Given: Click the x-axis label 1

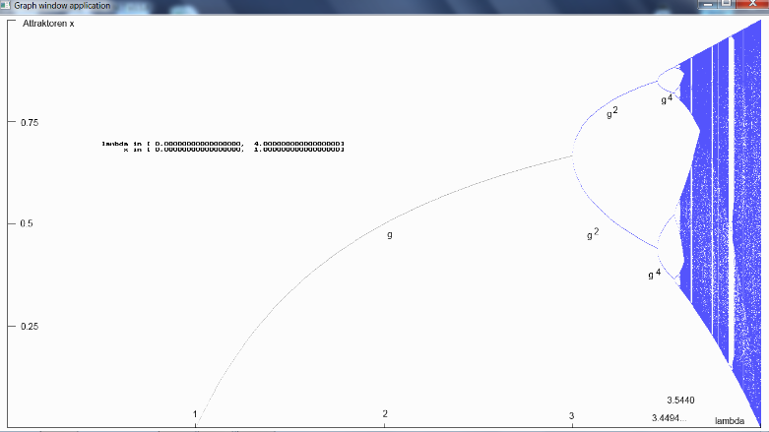Looking at the screenshot, I should tap(195, 414).
